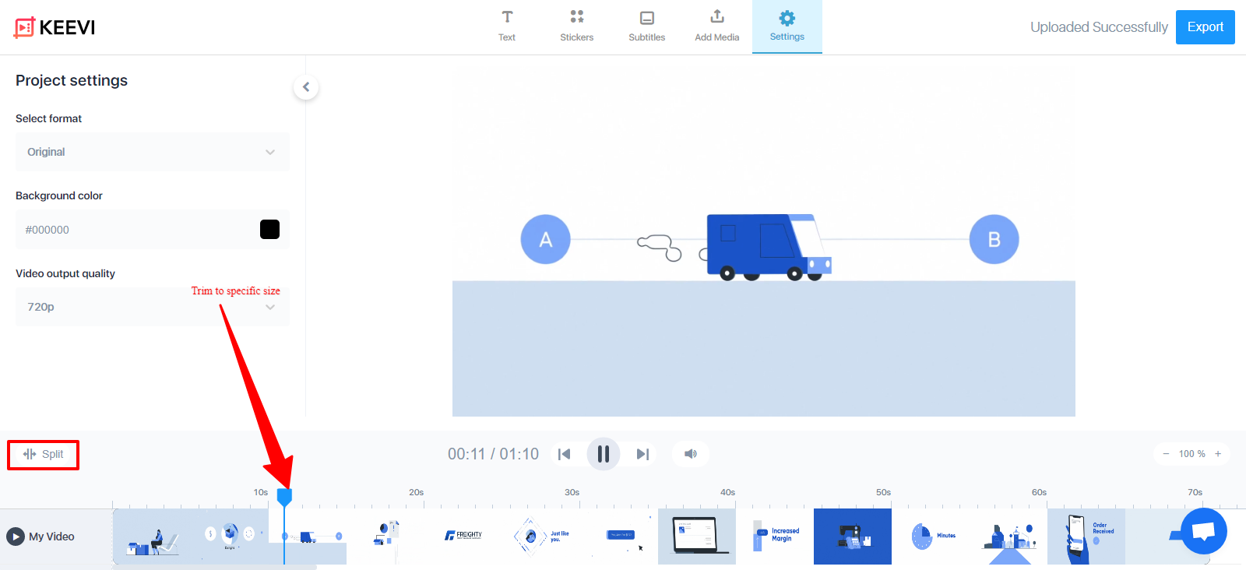Open the Text tool
The width and height of the screenshot is (1246, 570).
coord(506,26)
